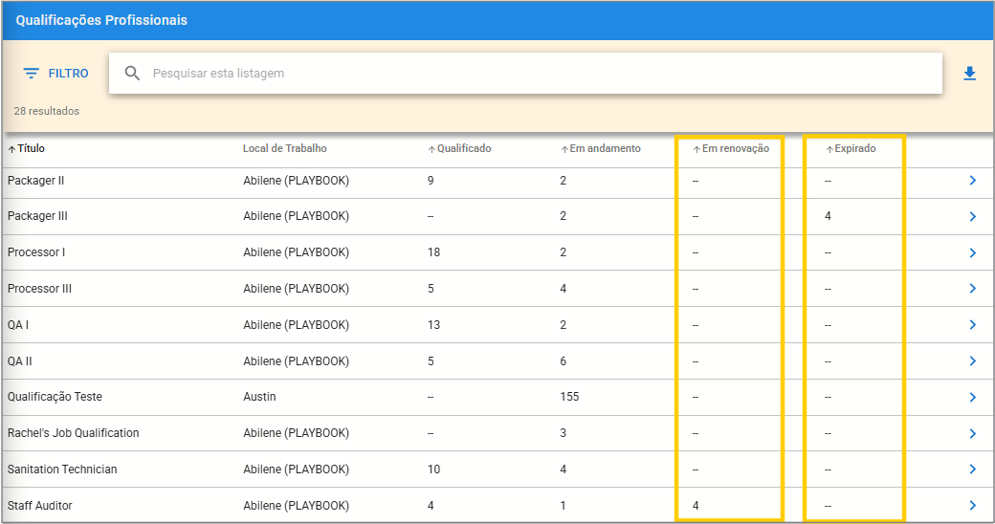The image size is (995, 524).
Task: Sort by Em renovação column header
Action: 735,149
